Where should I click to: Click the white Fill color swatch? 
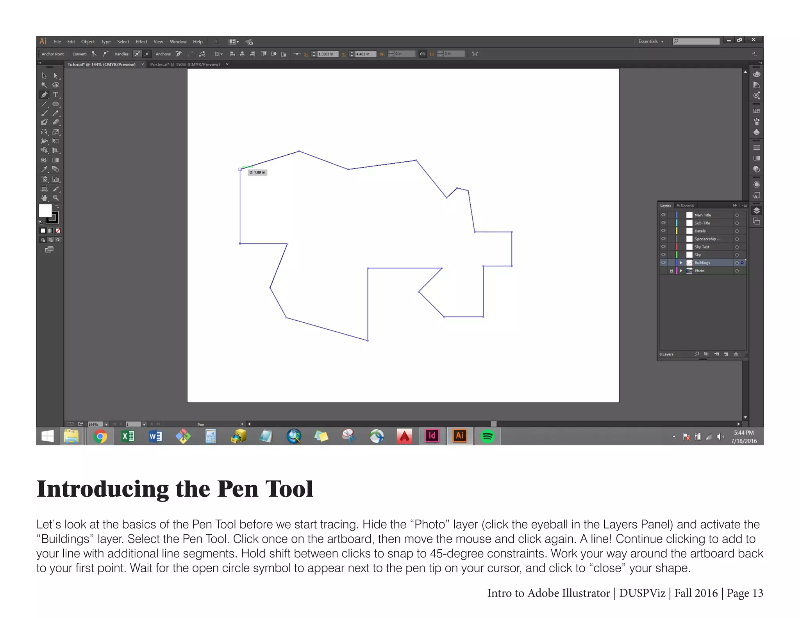click(x=45, y=211)
